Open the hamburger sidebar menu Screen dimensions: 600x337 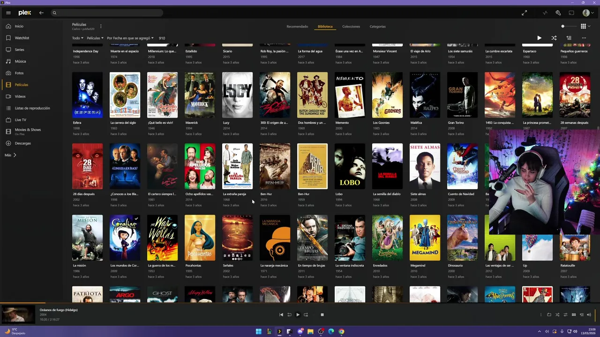tap(8, 13)
